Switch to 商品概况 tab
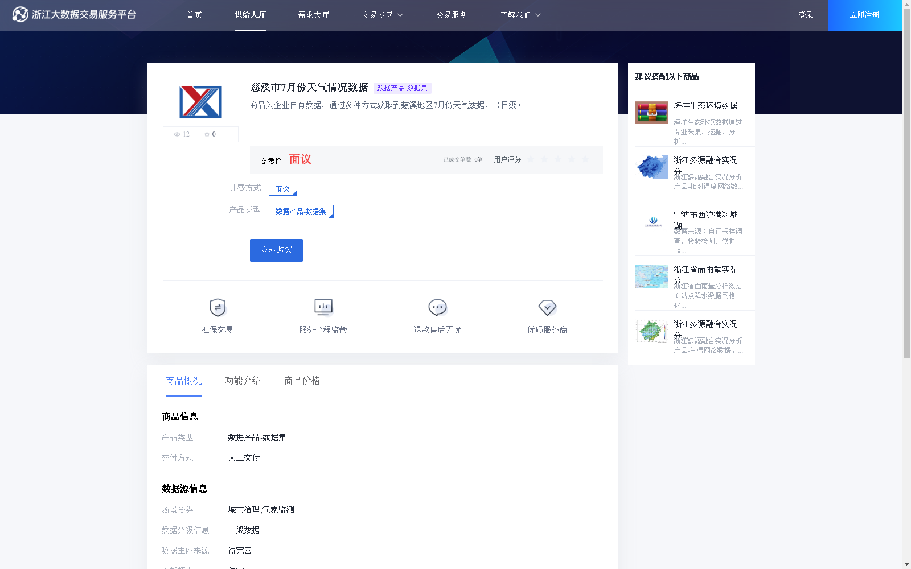 click(x=184, y=381)
